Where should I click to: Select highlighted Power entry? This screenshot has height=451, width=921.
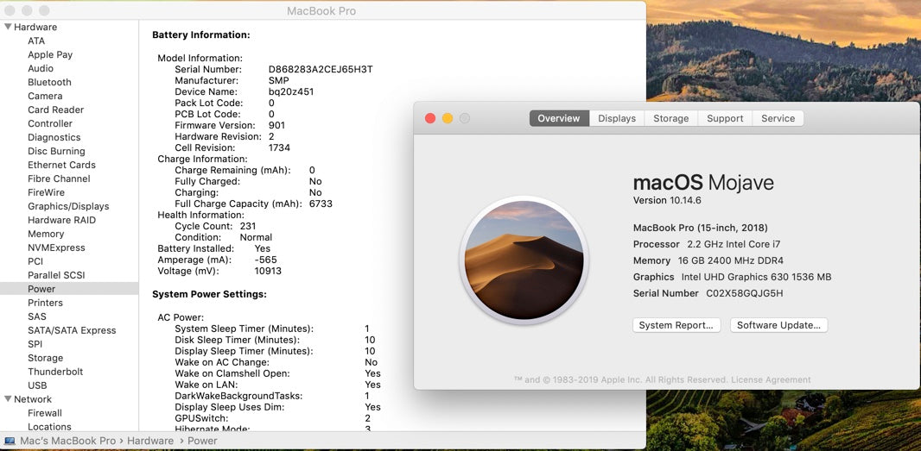click(69, 289)
